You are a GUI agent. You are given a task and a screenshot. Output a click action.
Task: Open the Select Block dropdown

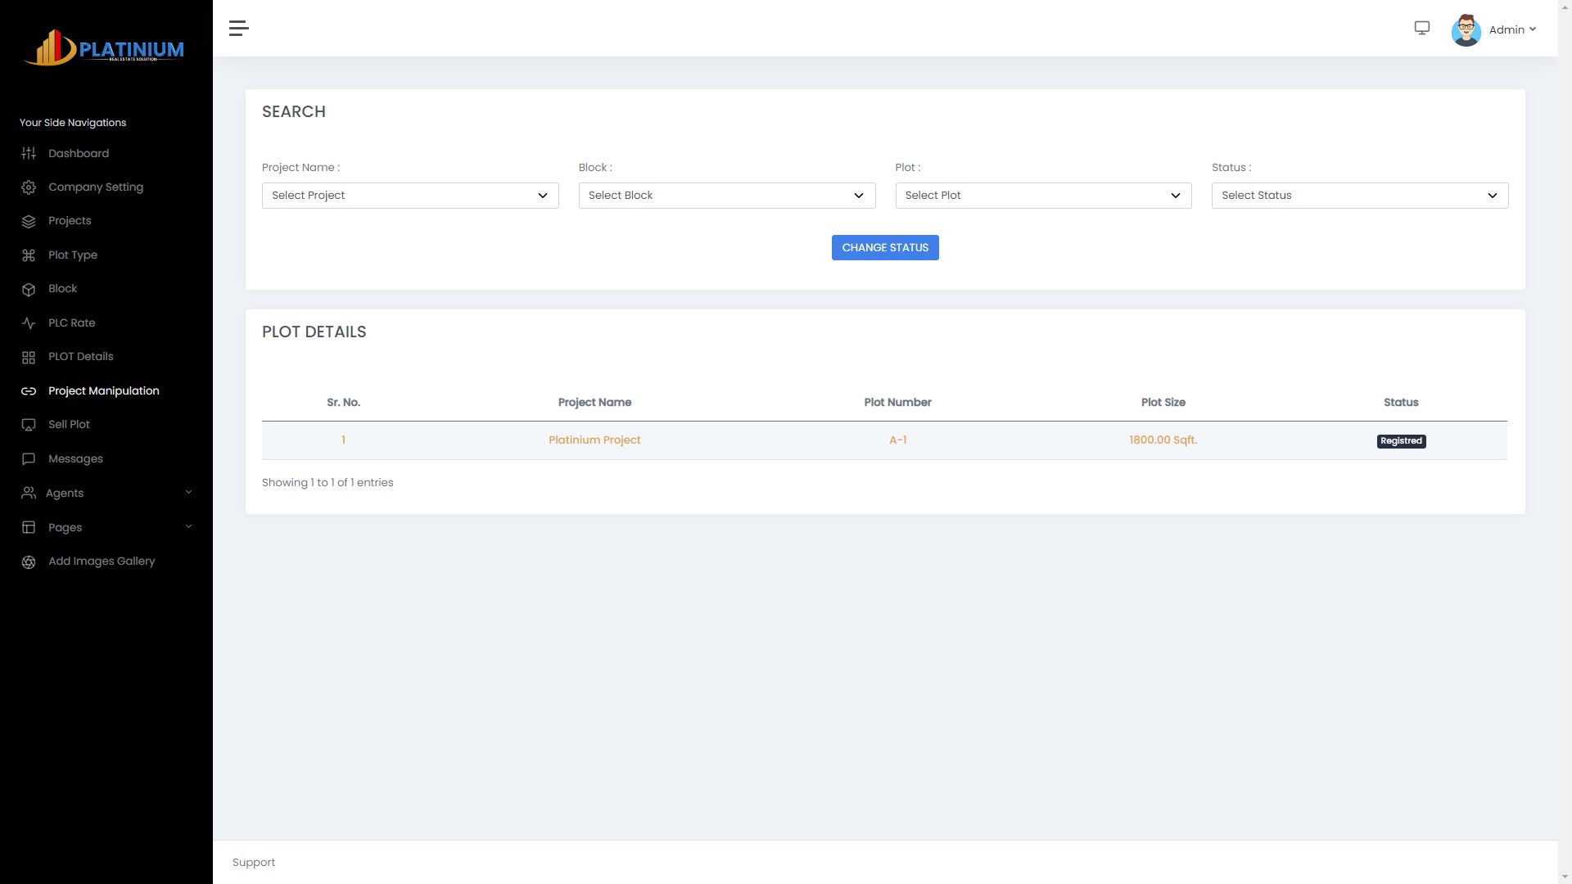(726, 196)
